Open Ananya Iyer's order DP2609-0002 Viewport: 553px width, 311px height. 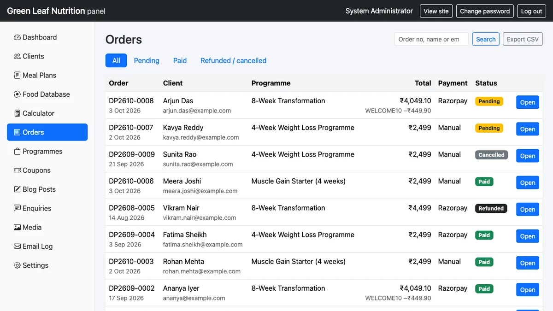tap(528, 289)
